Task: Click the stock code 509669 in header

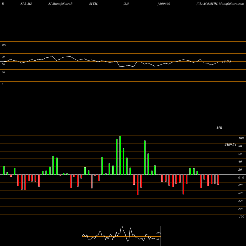Action: (x=164, y=4)
